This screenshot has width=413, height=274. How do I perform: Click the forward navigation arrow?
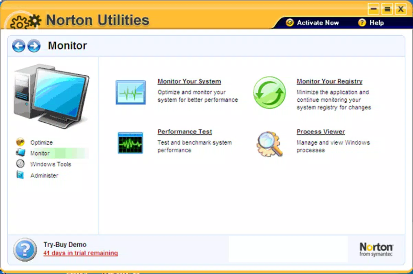(34, 46)
